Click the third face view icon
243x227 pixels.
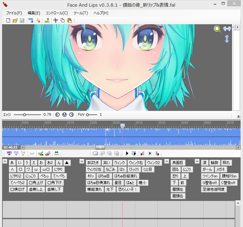(x=71, y=115)
